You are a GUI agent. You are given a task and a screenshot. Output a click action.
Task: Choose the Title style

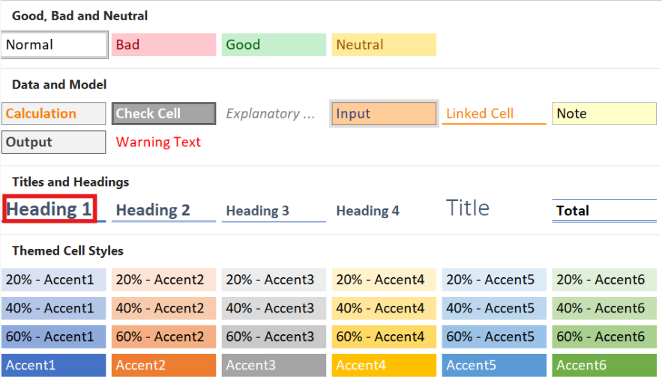[x=468, y=208]
